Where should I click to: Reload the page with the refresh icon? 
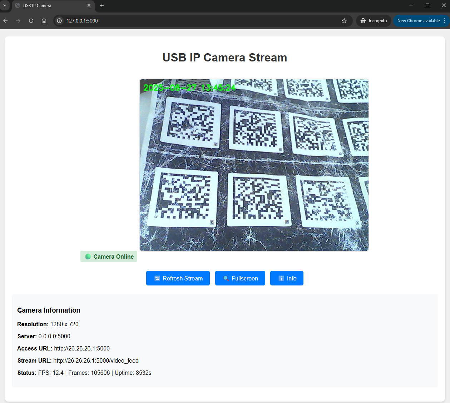pyautogui.click(x=31, y=21)
